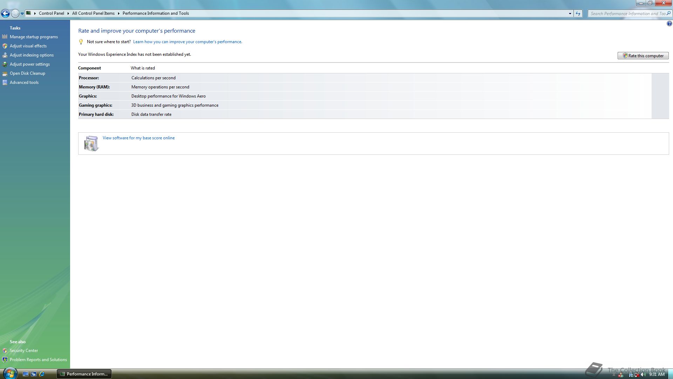Select Control Panel breadcrumb segment
Viewport: 673px width, 379px height.
pos(51,13)
